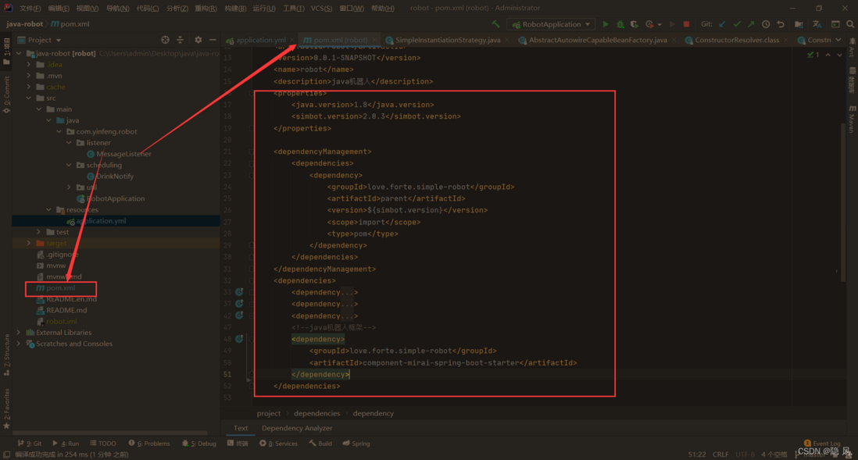
Task: Open the VCS(S) menu
Action: coord(321,9)
